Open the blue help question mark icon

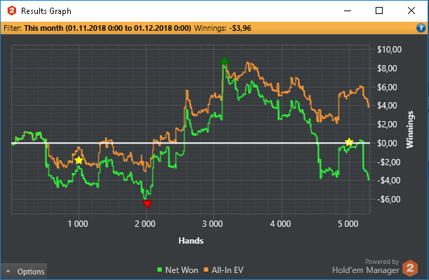point(421,28)
